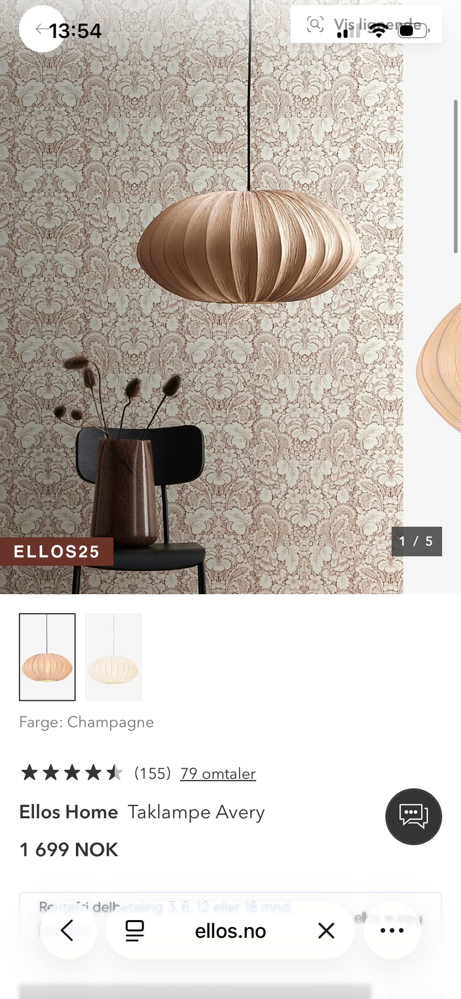Open the browser three-dots more menu
461x999 pixels.
[x=392, y=930]
